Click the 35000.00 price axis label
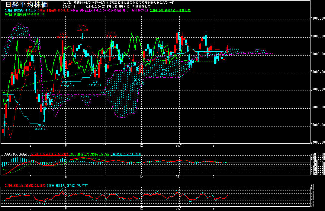Screen dimensions: 325x211 pos(318,125)
